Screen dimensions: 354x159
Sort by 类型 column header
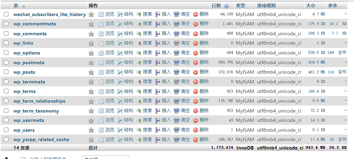(240, 6)
